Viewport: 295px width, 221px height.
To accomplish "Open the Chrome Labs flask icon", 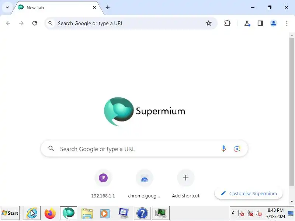I will [247, 23].
